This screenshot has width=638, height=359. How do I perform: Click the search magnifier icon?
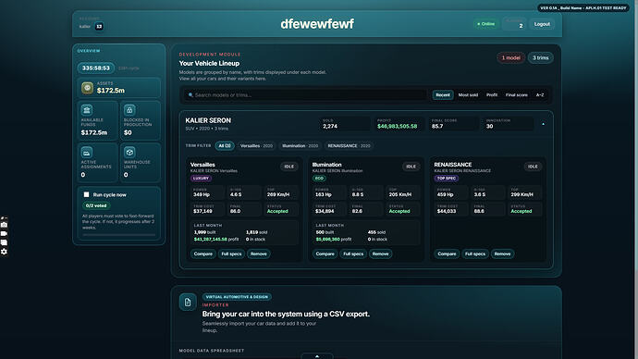[x=190, y=94]
